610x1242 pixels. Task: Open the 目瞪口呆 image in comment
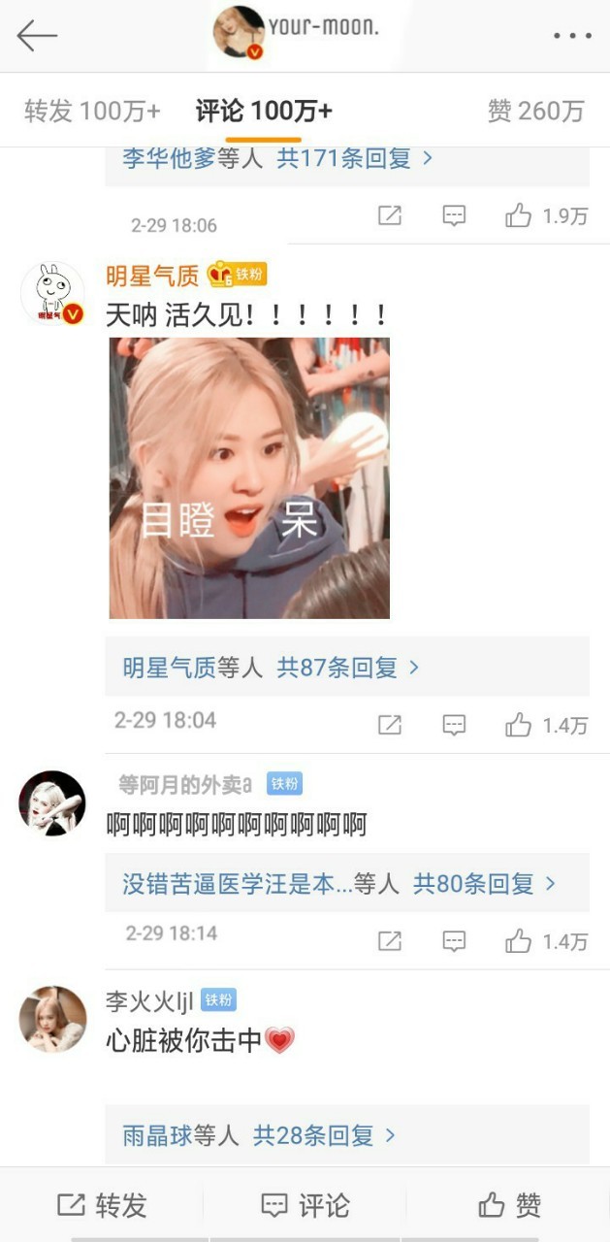[249, 477]
